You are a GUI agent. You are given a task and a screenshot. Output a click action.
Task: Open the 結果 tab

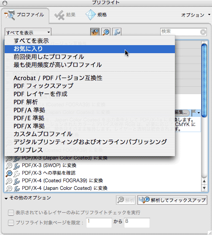[64, 15]
